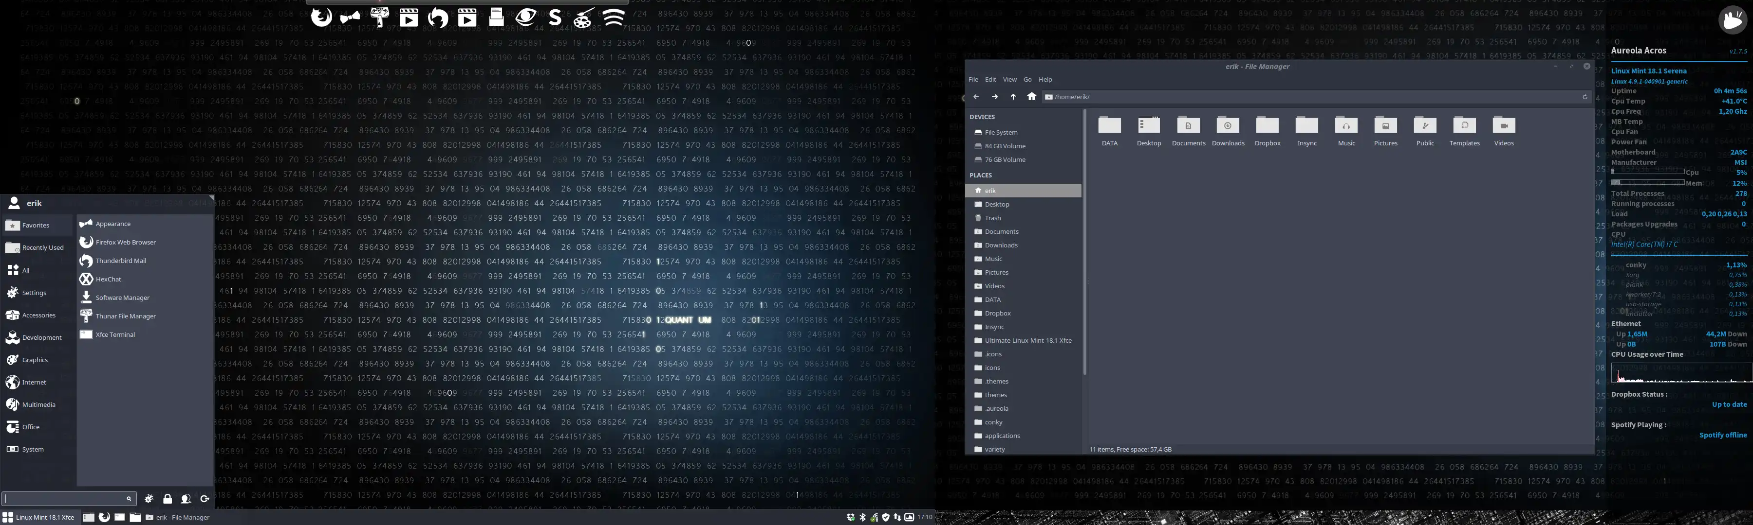Open Firefox Web Browser
The height and width of the screenshot is (525, 1753).
pyautogui.click(x=125, y=241)
